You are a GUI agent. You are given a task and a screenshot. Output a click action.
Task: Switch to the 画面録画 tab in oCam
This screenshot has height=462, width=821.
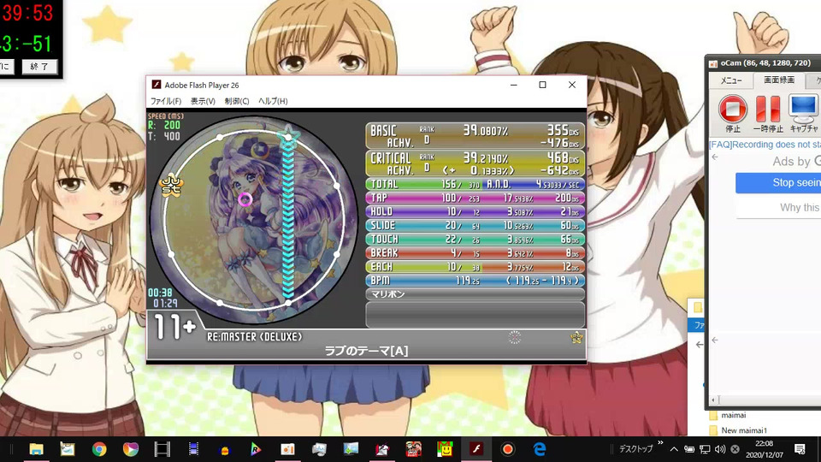click(778, 80)
